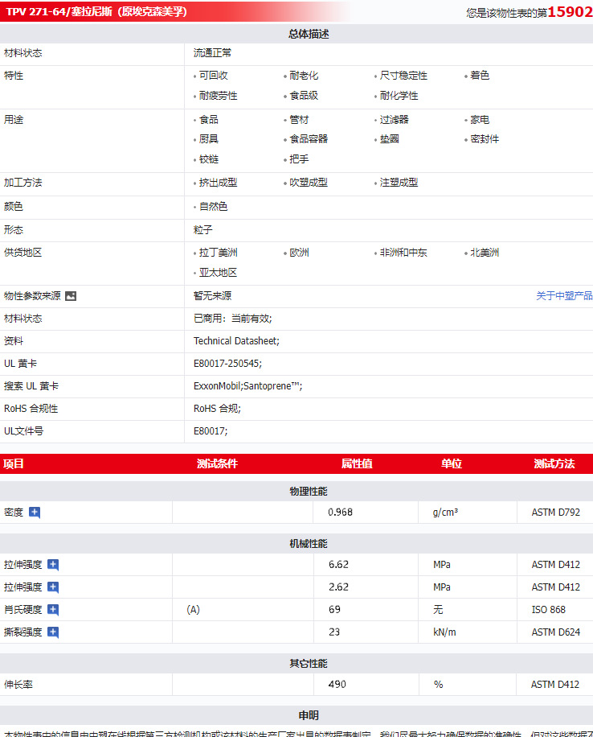
Task: Click the 食品 usage item
Action: pos(208,120)
